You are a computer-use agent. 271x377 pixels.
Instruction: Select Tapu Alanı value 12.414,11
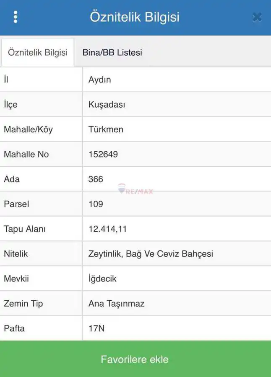point(107,229)
